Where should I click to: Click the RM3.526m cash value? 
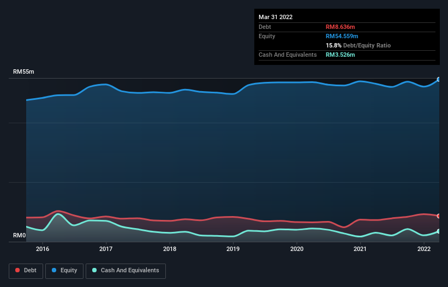click(341, 55)
